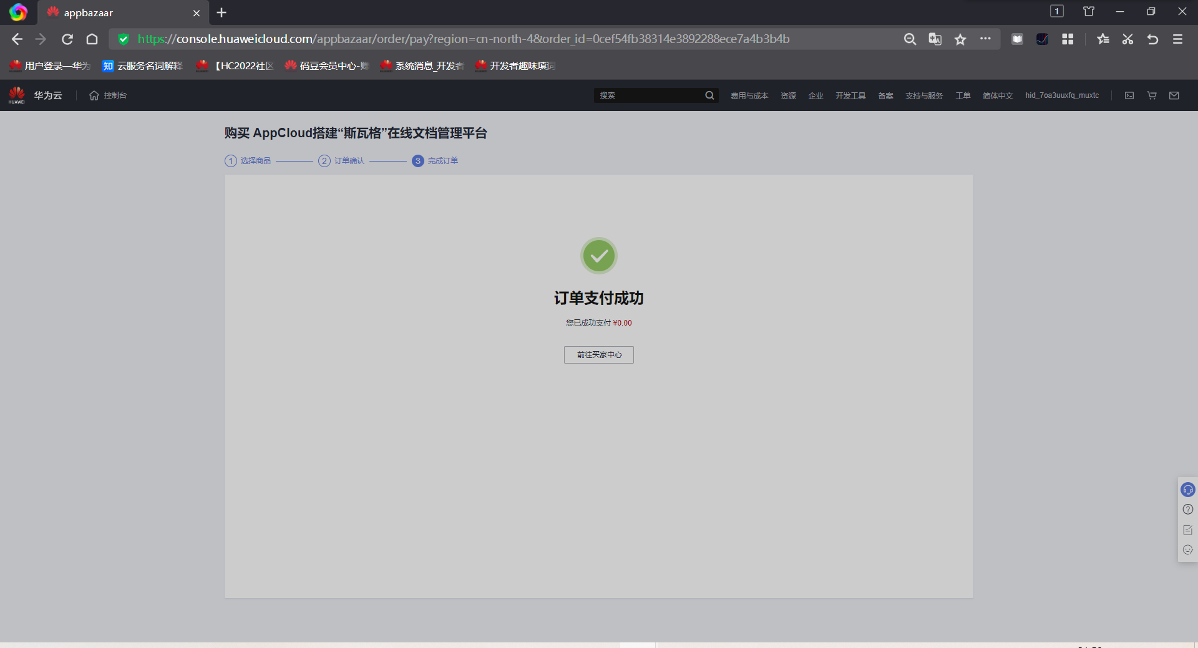Close the appbazaar tab

click(197, 13)
